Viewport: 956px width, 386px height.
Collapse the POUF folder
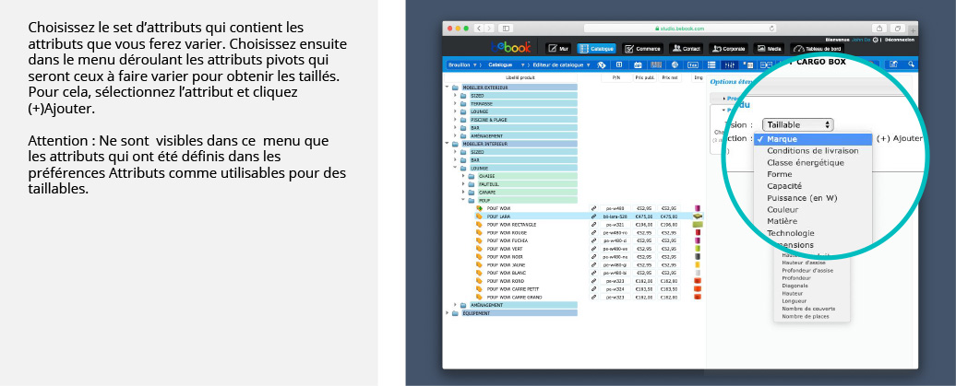(x=462, y=200)
